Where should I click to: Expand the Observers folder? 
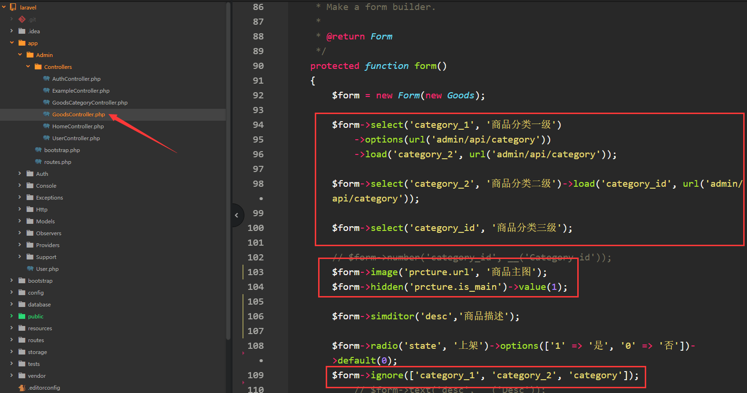point(20,233)
